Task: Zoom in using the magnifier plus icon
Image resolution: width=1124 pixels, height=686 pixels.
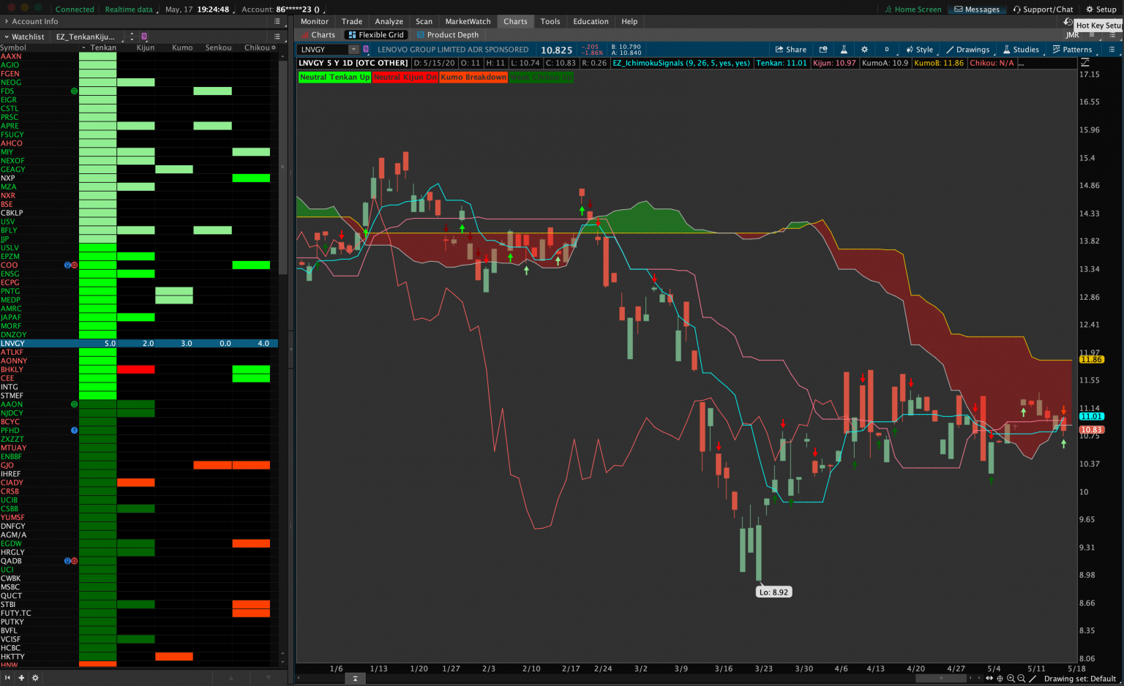Action: click(x=1011, y=679)
